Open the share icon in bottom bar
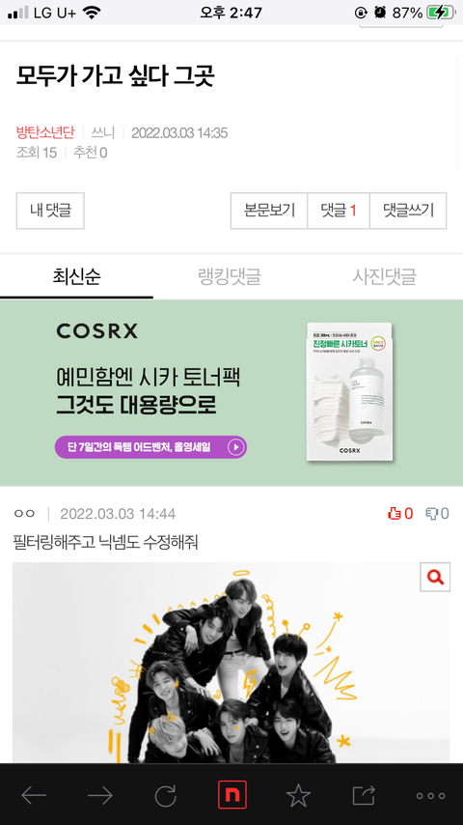Screen dimensions: 463x825 (x=364, y=795)
